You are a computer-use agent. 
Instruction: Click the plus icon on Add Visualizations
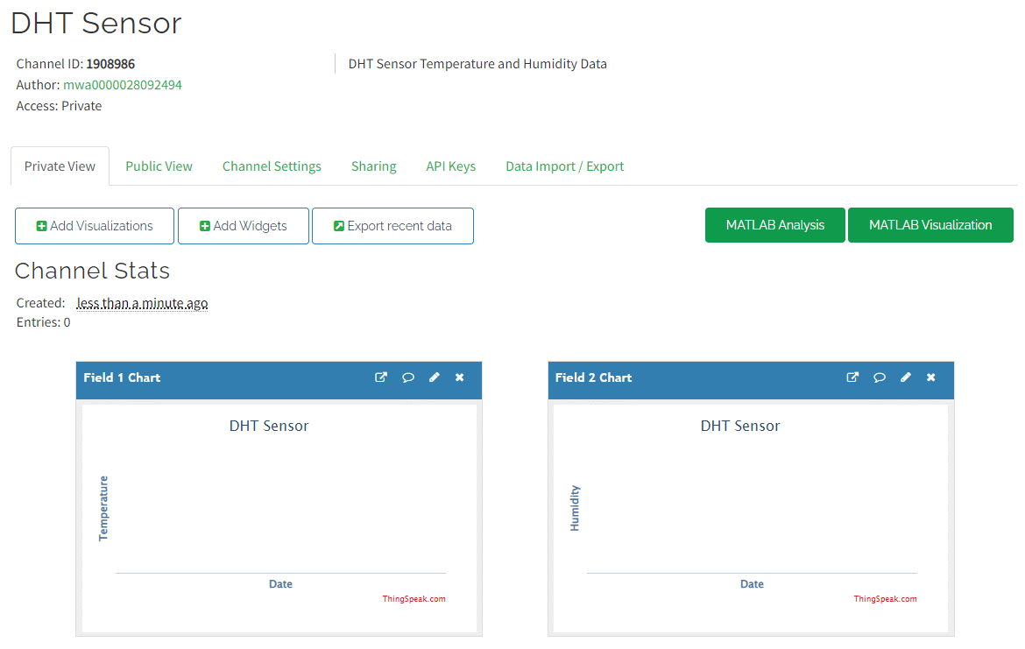[41, 225]
